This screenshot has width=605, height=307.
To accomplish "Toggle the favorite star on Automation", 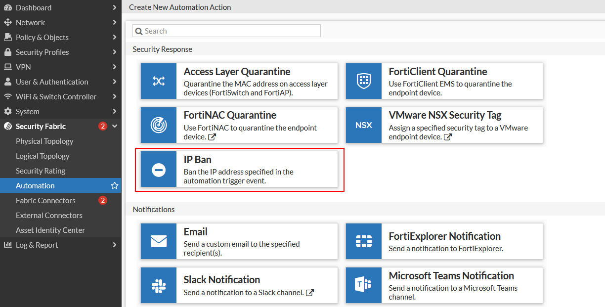I will [115, 185].
